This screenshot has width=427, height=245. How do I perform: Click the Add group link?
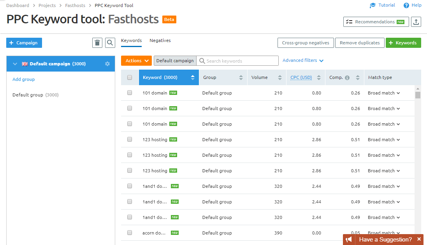pyautogui.click(x=24, y=79)
